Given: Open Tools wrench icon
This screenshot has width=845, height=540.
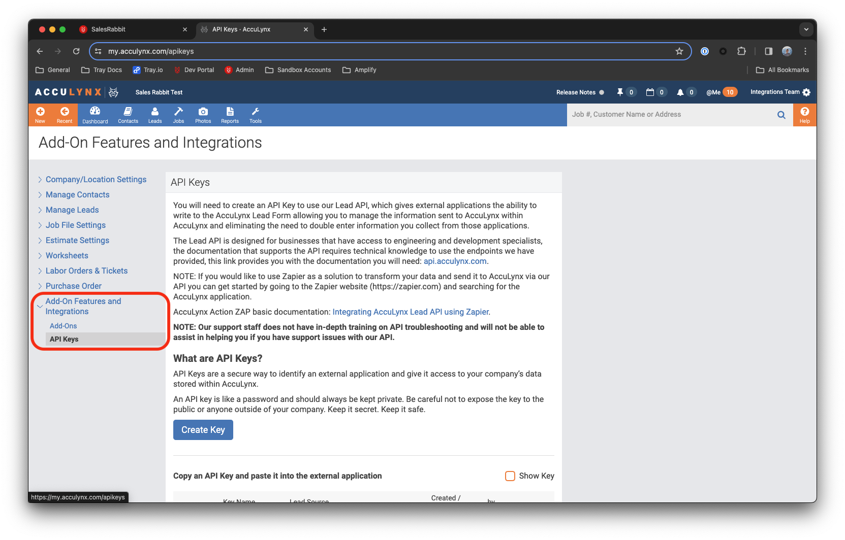Looking at the screenshot, I should tap(255, 115).
